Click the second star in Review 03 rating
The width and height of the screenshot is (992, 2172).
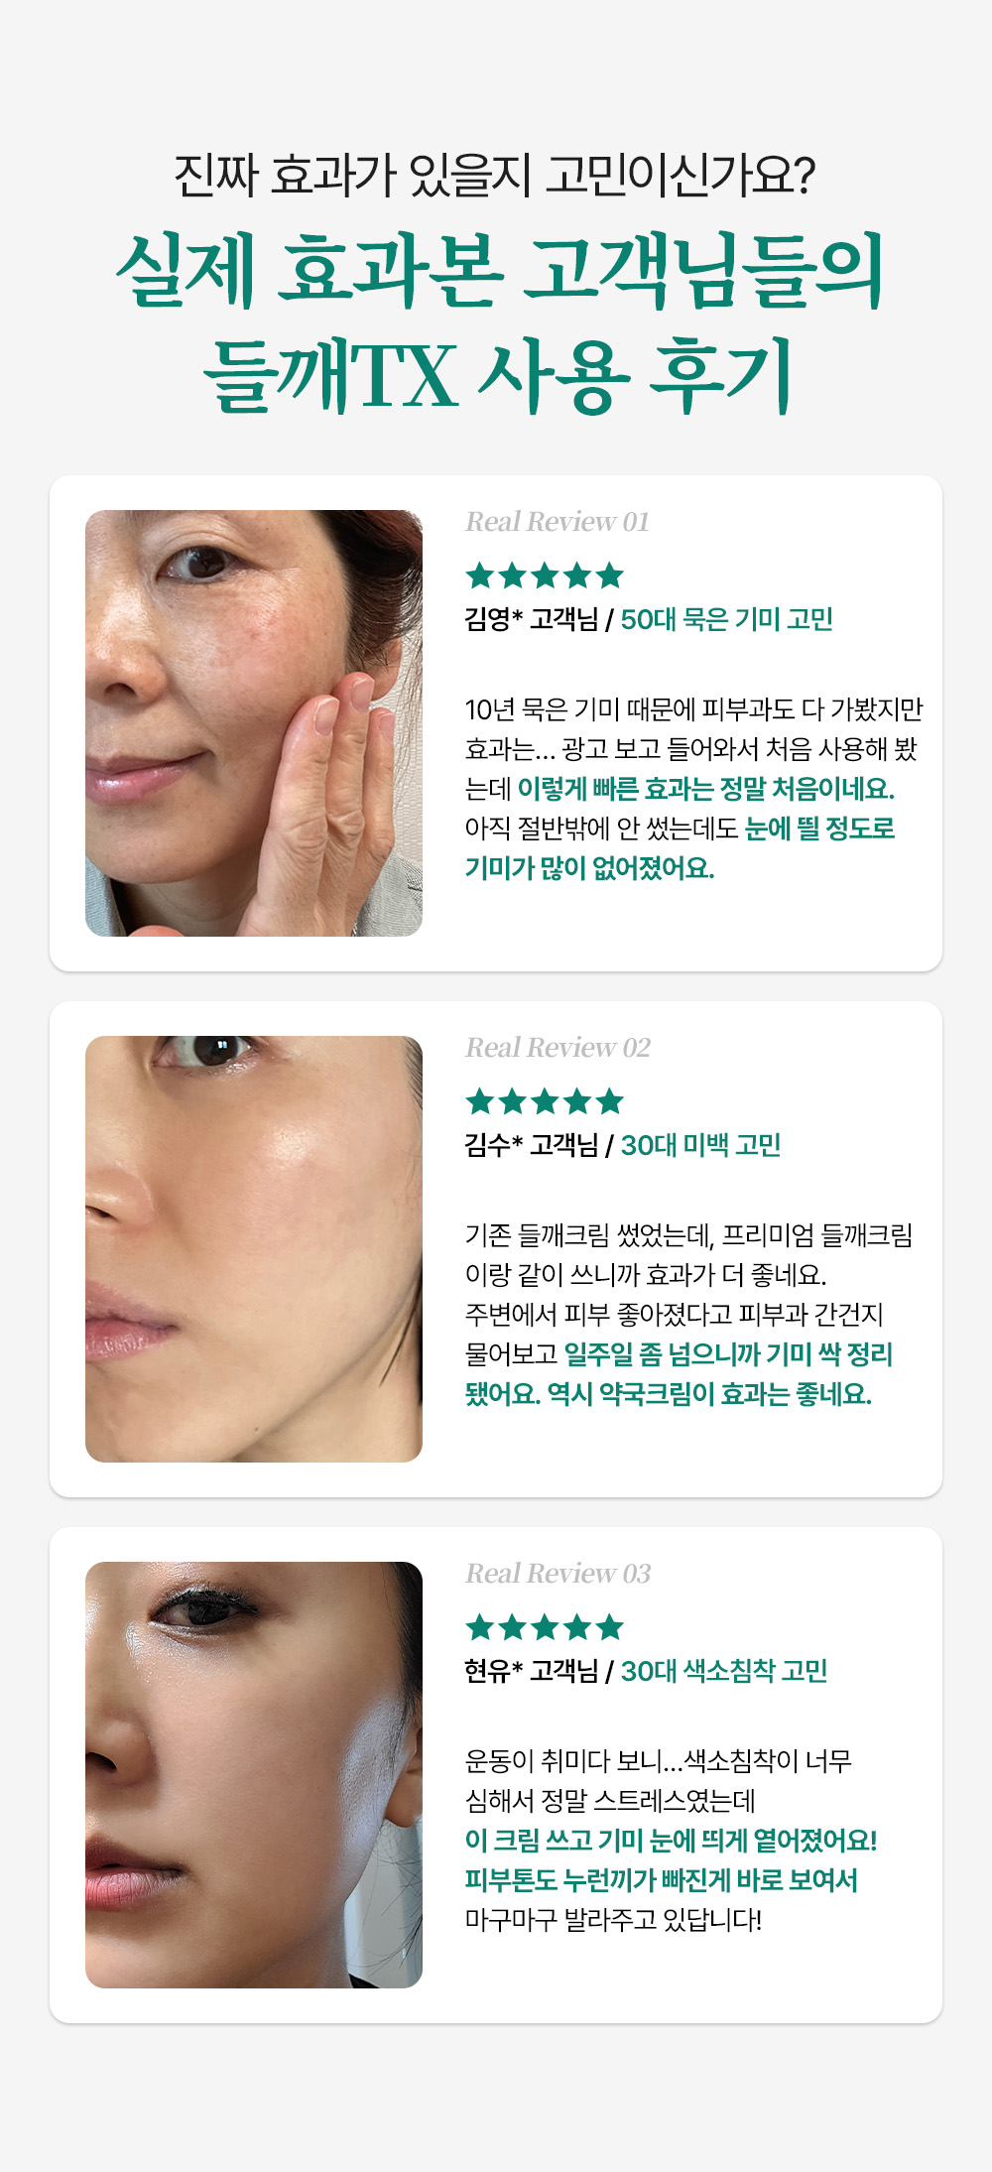pos(513,1627)
